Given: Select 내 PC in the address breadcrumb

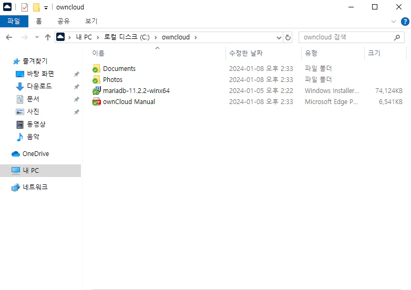Looking at the screenshot, I should pos(84,37).
